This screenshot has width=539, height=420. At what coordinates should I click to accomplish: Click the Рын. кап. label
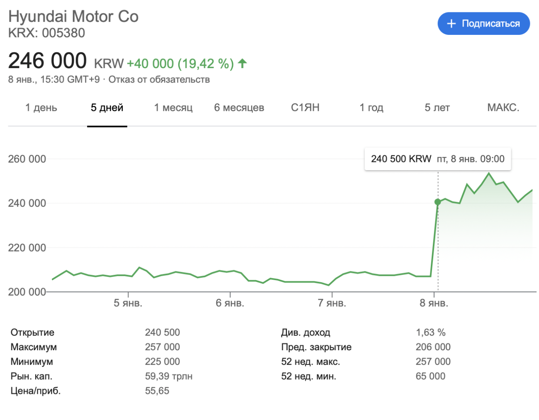[x=32, y=376]
